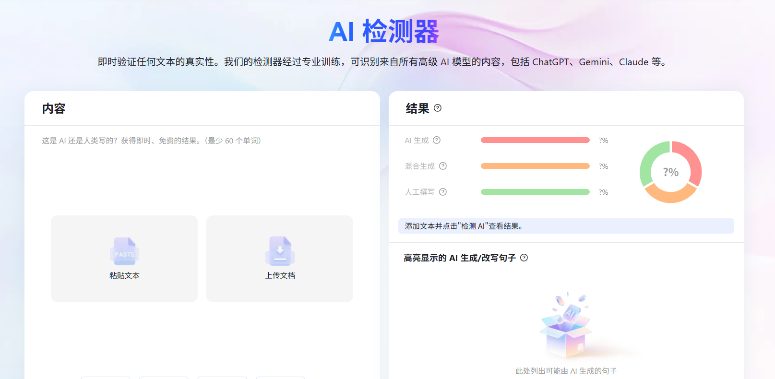
Task: Click the AI 检测器 page title
Action: click(384, 32)
